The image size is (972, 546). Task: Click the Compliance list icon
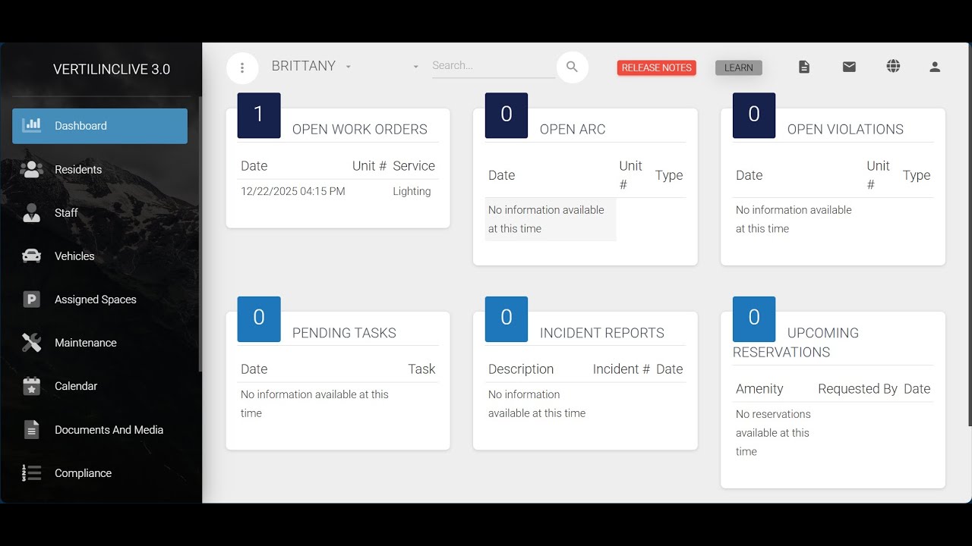[x=32, y=473]
